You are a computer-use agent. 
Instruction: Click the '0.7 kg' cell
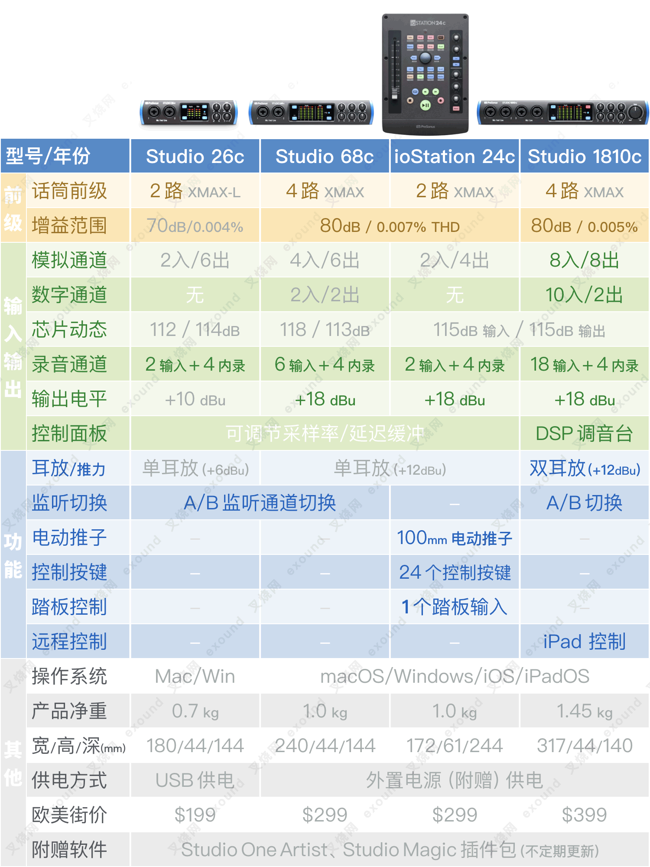pos(195,711)
